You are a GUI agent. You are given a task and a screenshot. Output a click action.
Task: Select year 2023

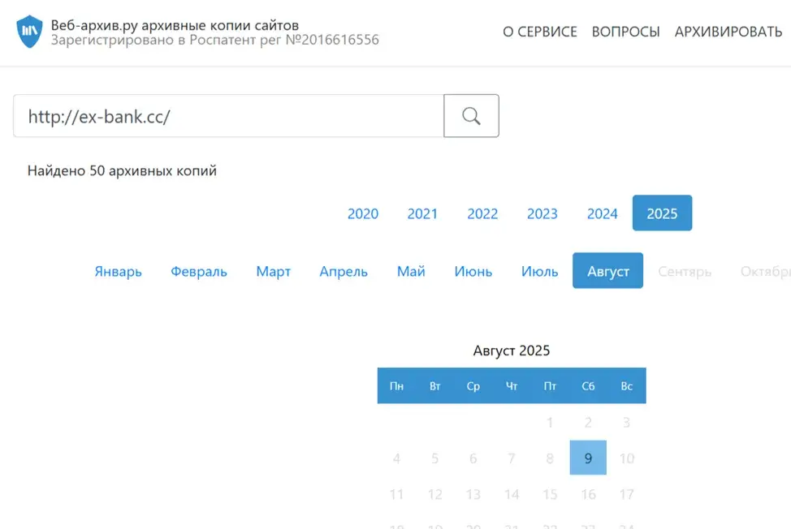click(x=542, y=213)
